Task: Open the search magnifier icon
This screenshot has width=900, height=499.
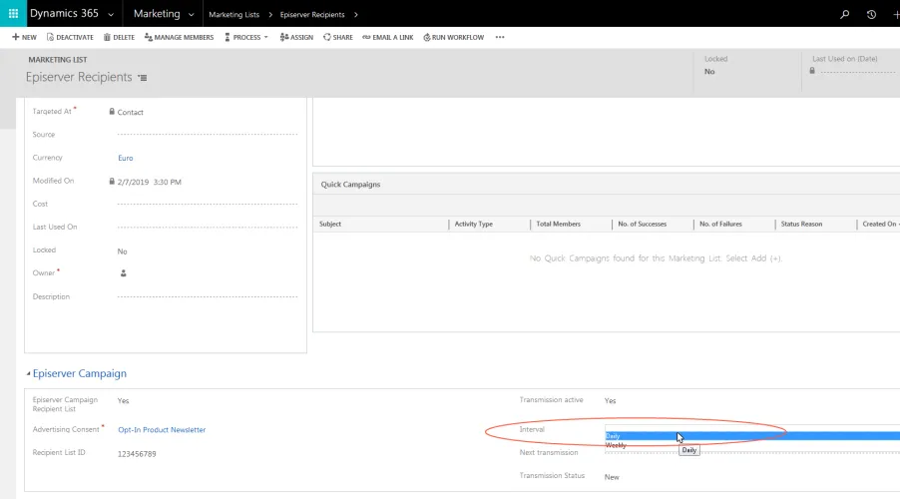Action: coord(844,14)
